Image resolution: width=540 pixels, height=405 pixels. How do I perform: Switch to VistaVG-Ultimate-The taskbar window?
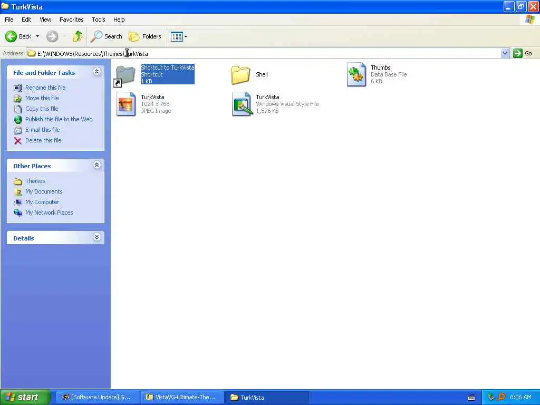coord(182,398)
